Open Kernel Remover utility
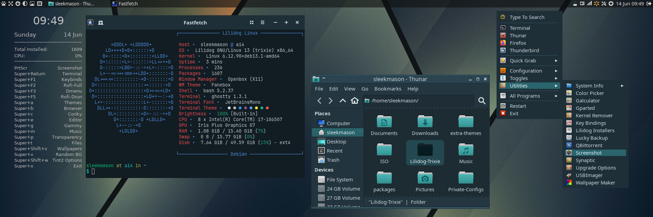Screen dimensions: 653x217 pyautogui.click(x=595, y=115)
